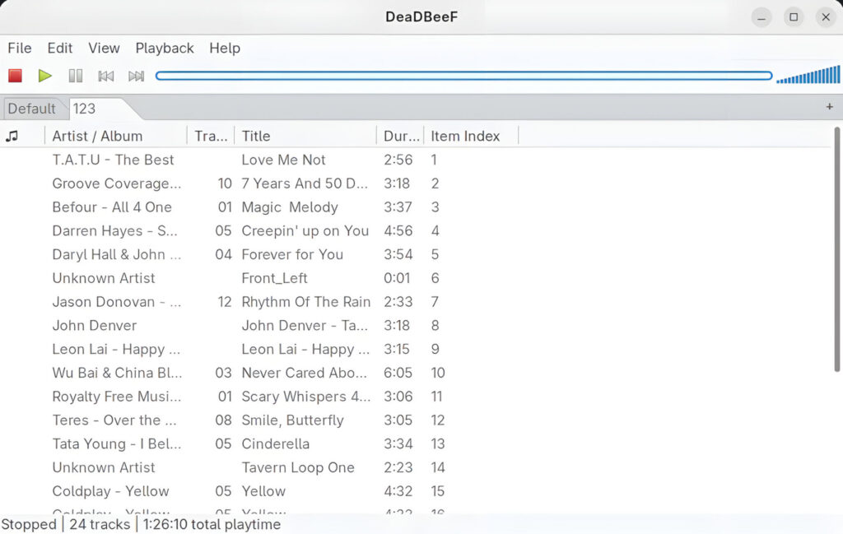The width and height of the screenshot is (843, 534).
Task: Click the music note playing column header
Action: point(12,136)
